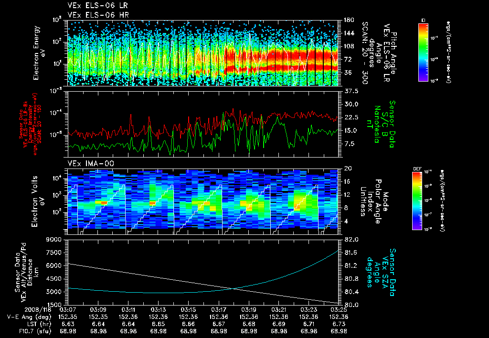Click the 7500 km distance tick label
This screenshot has width=489, height=338.
[54, 253]
